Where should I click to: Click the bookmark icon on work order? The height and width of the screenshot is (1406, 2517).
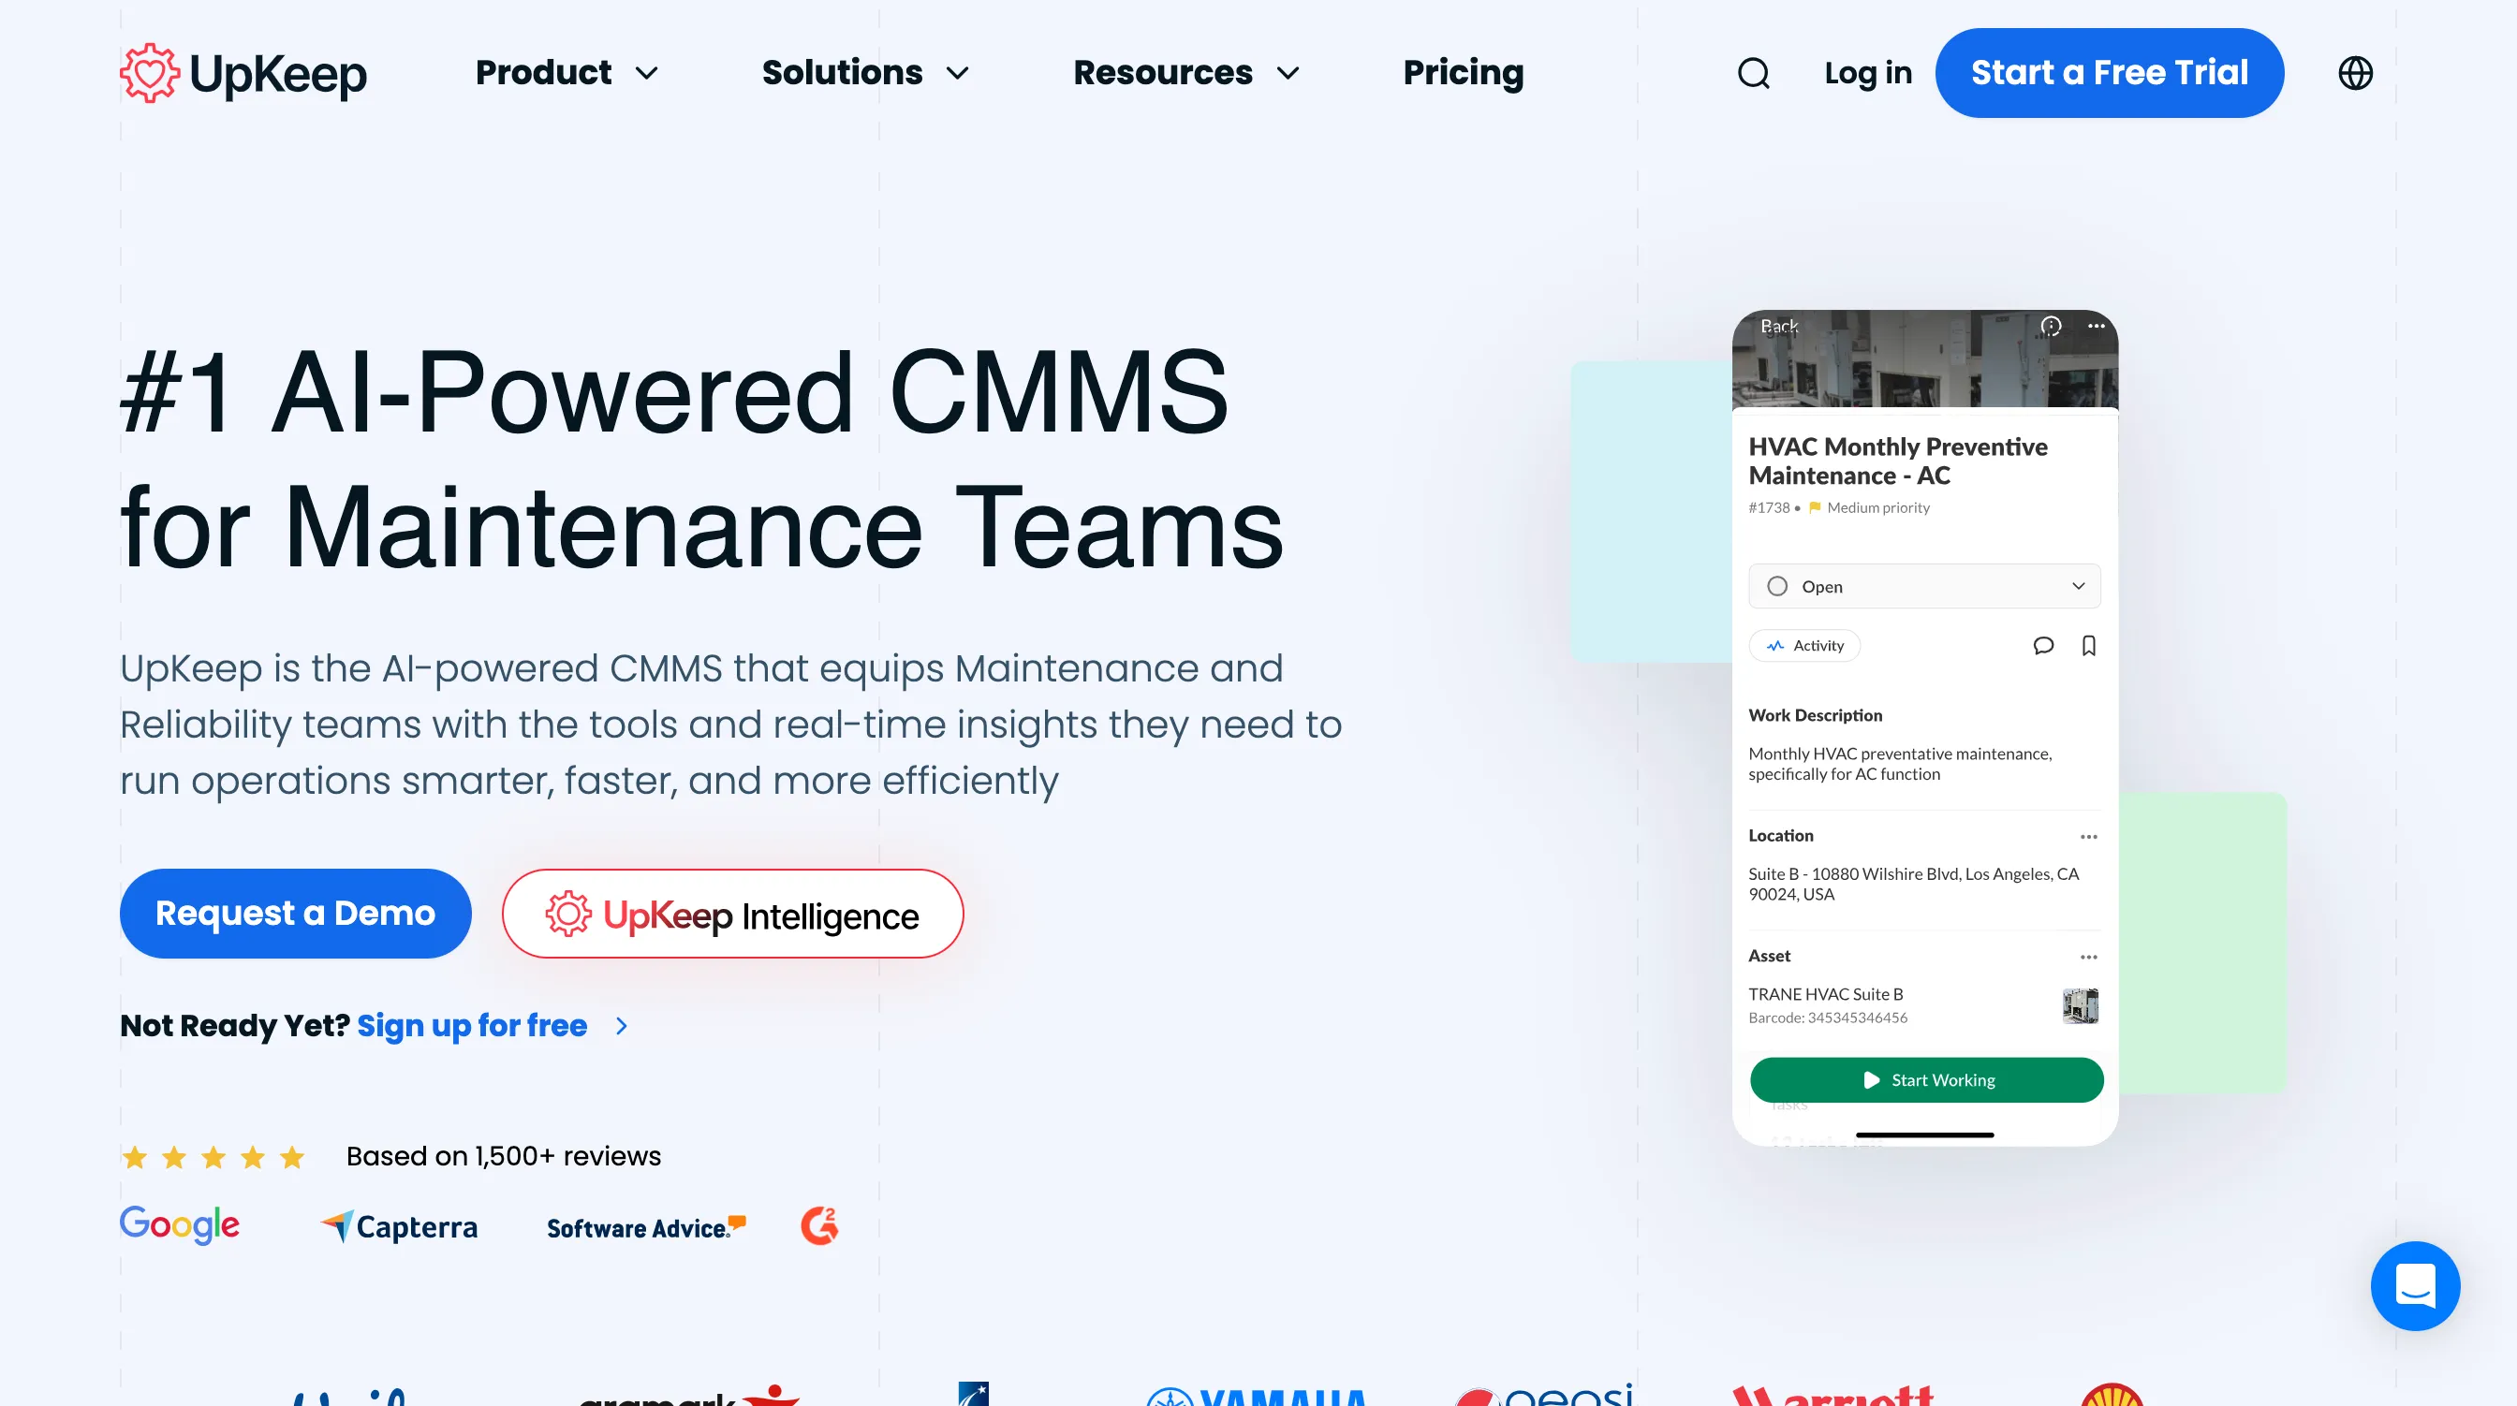(2089, 646)
